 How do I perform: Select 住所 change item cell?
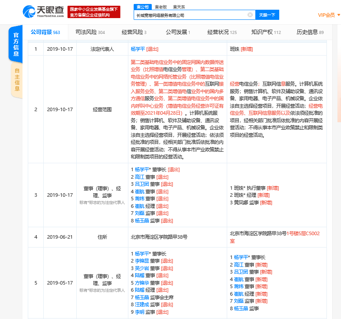point(102,237)
